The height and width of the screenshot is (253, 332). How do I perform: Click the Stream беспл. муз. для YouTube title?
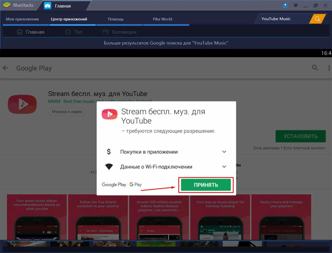click(98, 94)
